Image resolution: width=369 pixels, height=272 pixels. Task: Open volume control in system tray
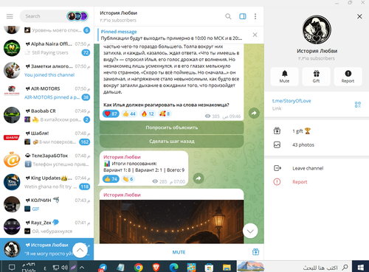pos(65,268)
